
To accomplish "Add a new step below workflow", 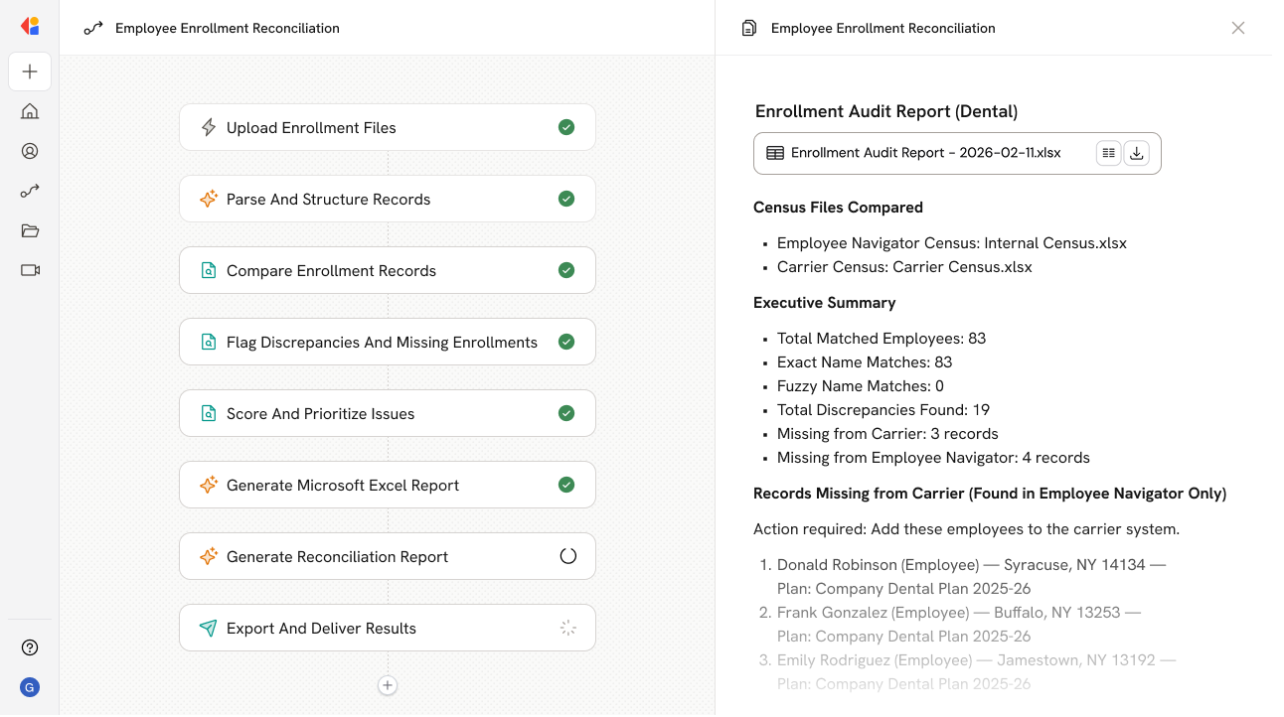I will tap(388, 685).
